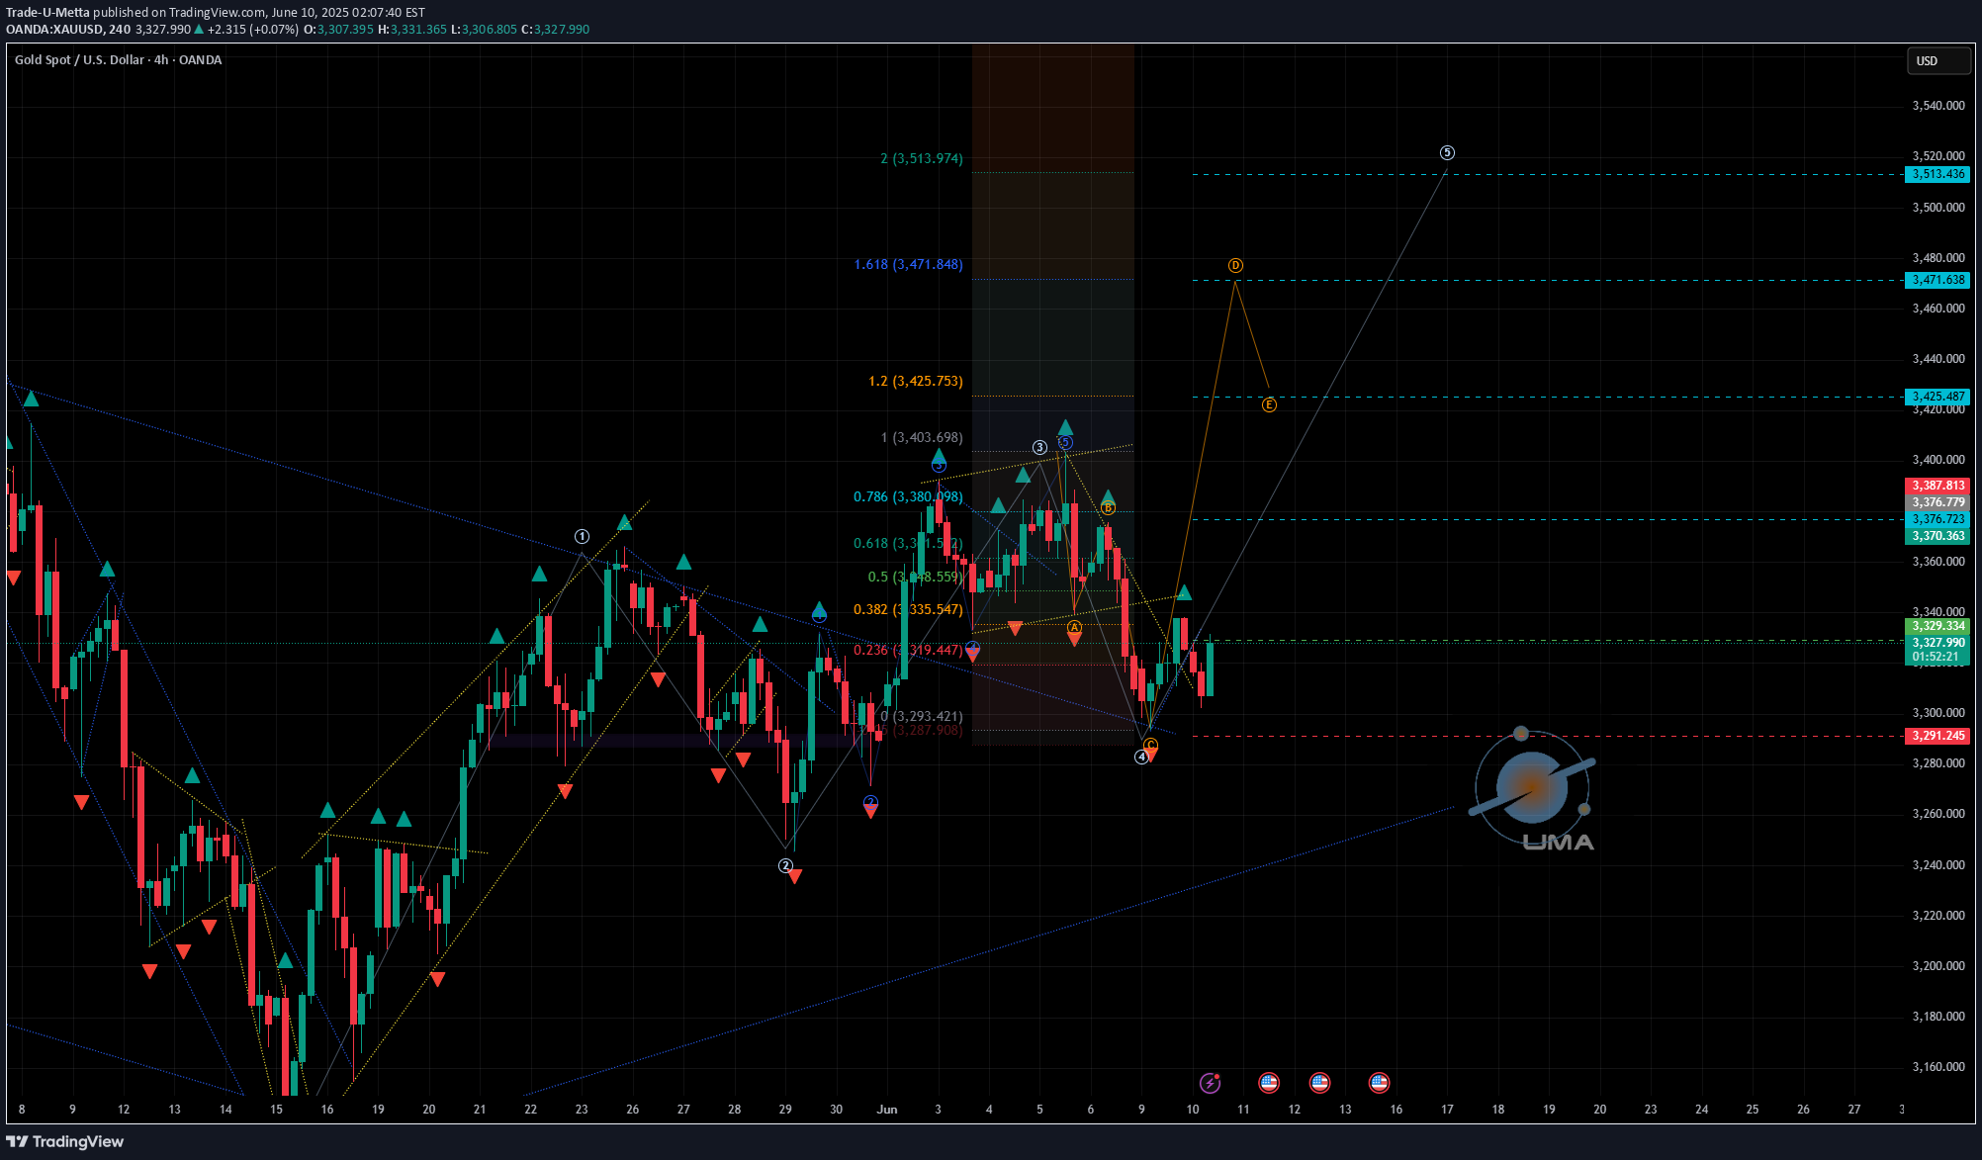Image resolution: width=1982 pixels, height=1160 pixels.
Task: Click the purple lightning event icon
Action: pos(1210,1083)
